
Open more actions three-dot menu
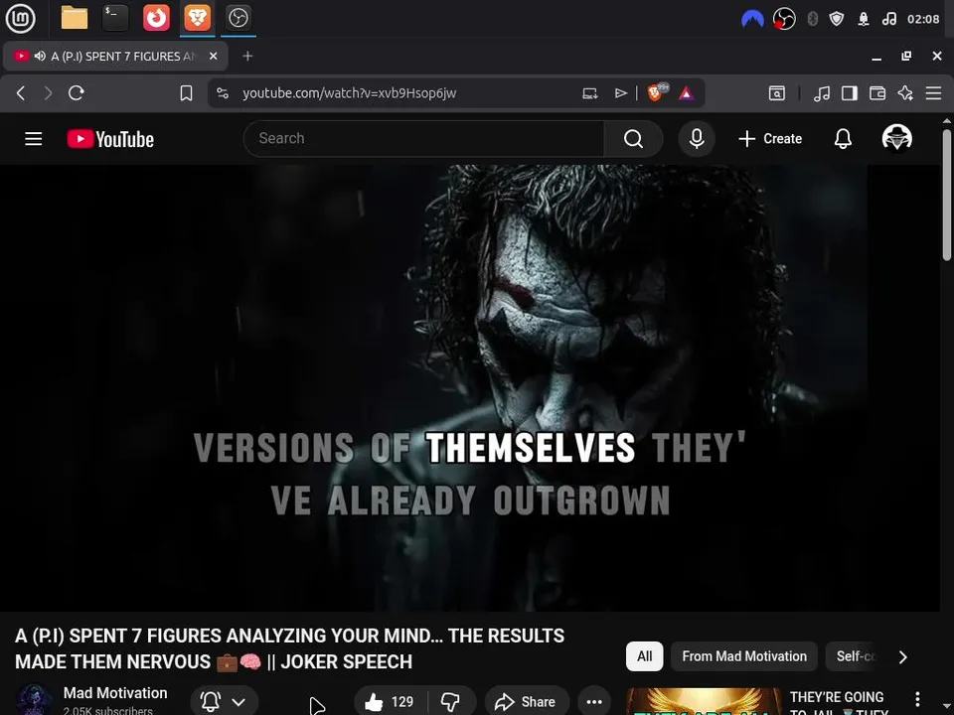tap(594, 702)
